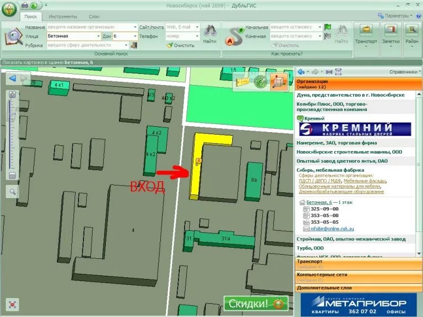The height and width of the screenshot is (317, 423).
Task: Expand the Дом house number dropdown arrow
Action: [x=135, y=36]
